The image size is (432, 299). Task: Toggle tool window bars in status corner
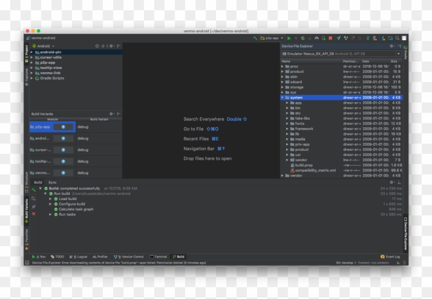tap(27, 263)
